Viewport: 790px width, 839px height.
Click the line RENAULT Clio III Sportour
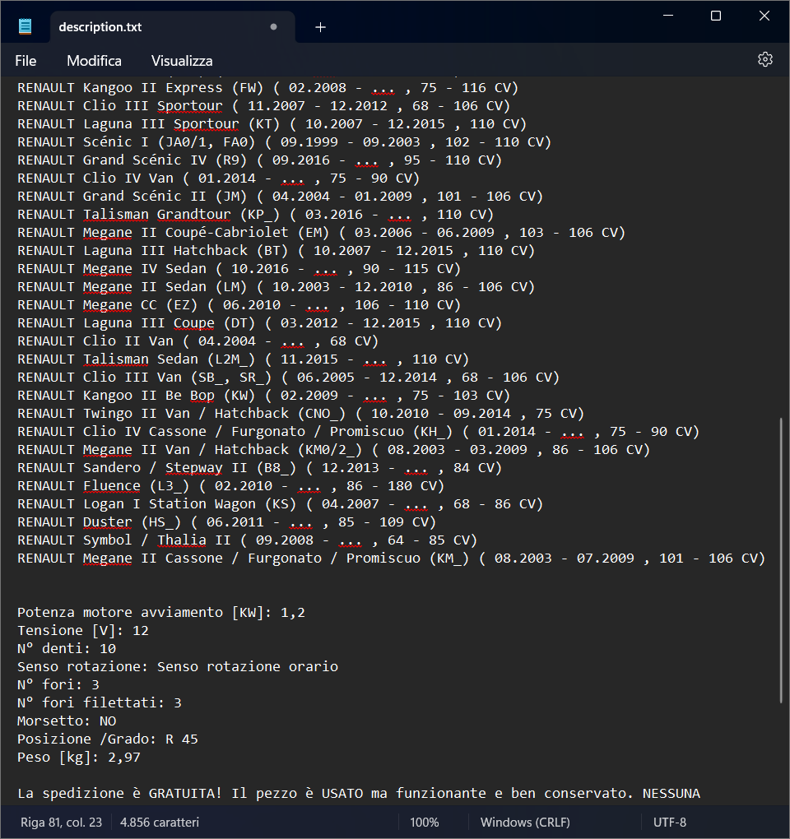(x=263, y=106)
